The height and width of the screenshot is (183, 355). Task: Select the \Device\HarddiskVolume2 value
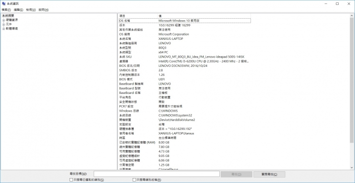[177, 120]
